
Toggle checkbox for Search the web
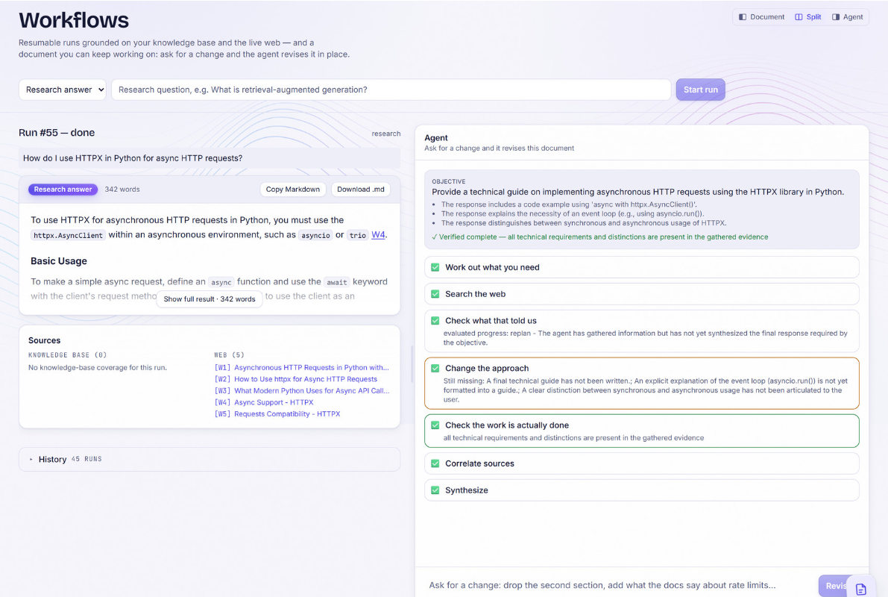point(435,294)
